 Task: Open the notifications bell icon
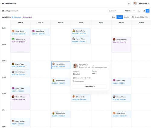pyautogui.click(x=129, y=4)
